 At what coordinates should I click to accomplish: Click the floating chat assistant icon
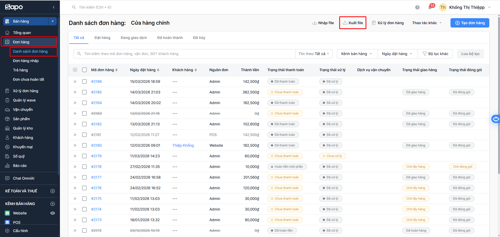[496, 119]
